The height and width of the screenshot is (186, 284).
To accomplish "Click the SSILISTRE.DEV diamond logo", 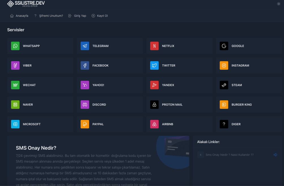I will pos(10,4).
